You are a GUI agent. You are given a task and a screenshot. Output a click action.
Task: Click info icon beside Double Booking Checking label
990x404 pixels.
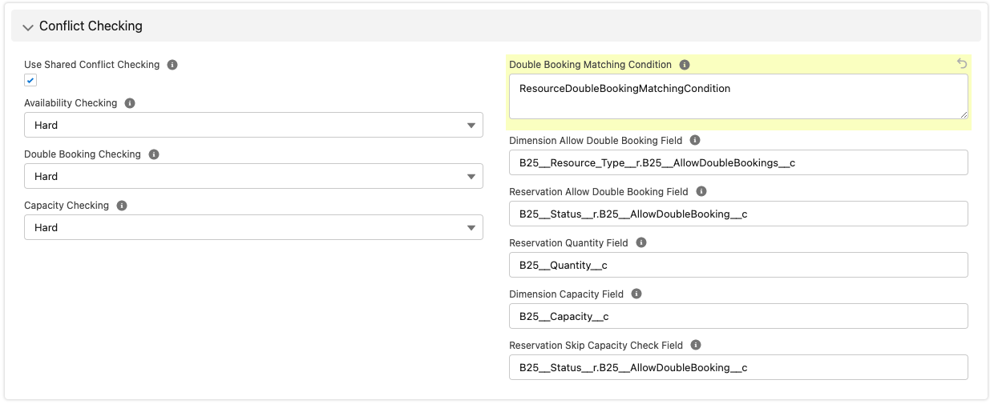click(154, 154)
